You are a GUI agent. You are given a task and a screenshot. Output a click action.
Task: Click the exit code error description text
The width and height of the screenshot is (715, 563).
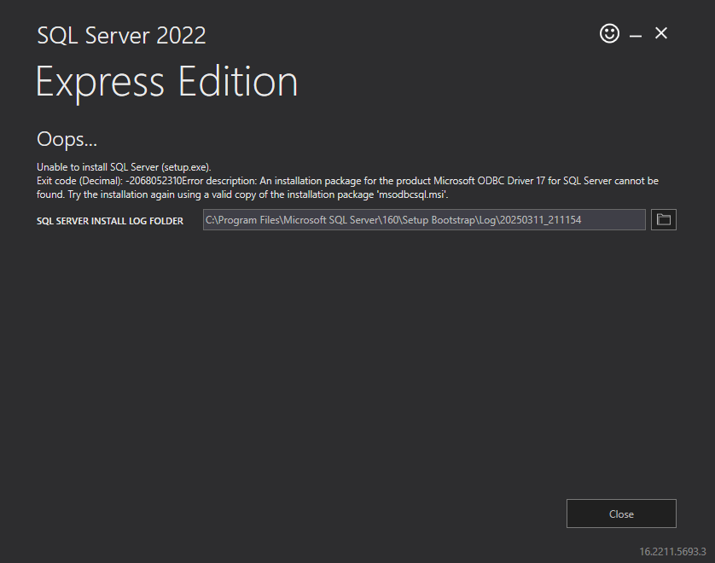[341, 181]
